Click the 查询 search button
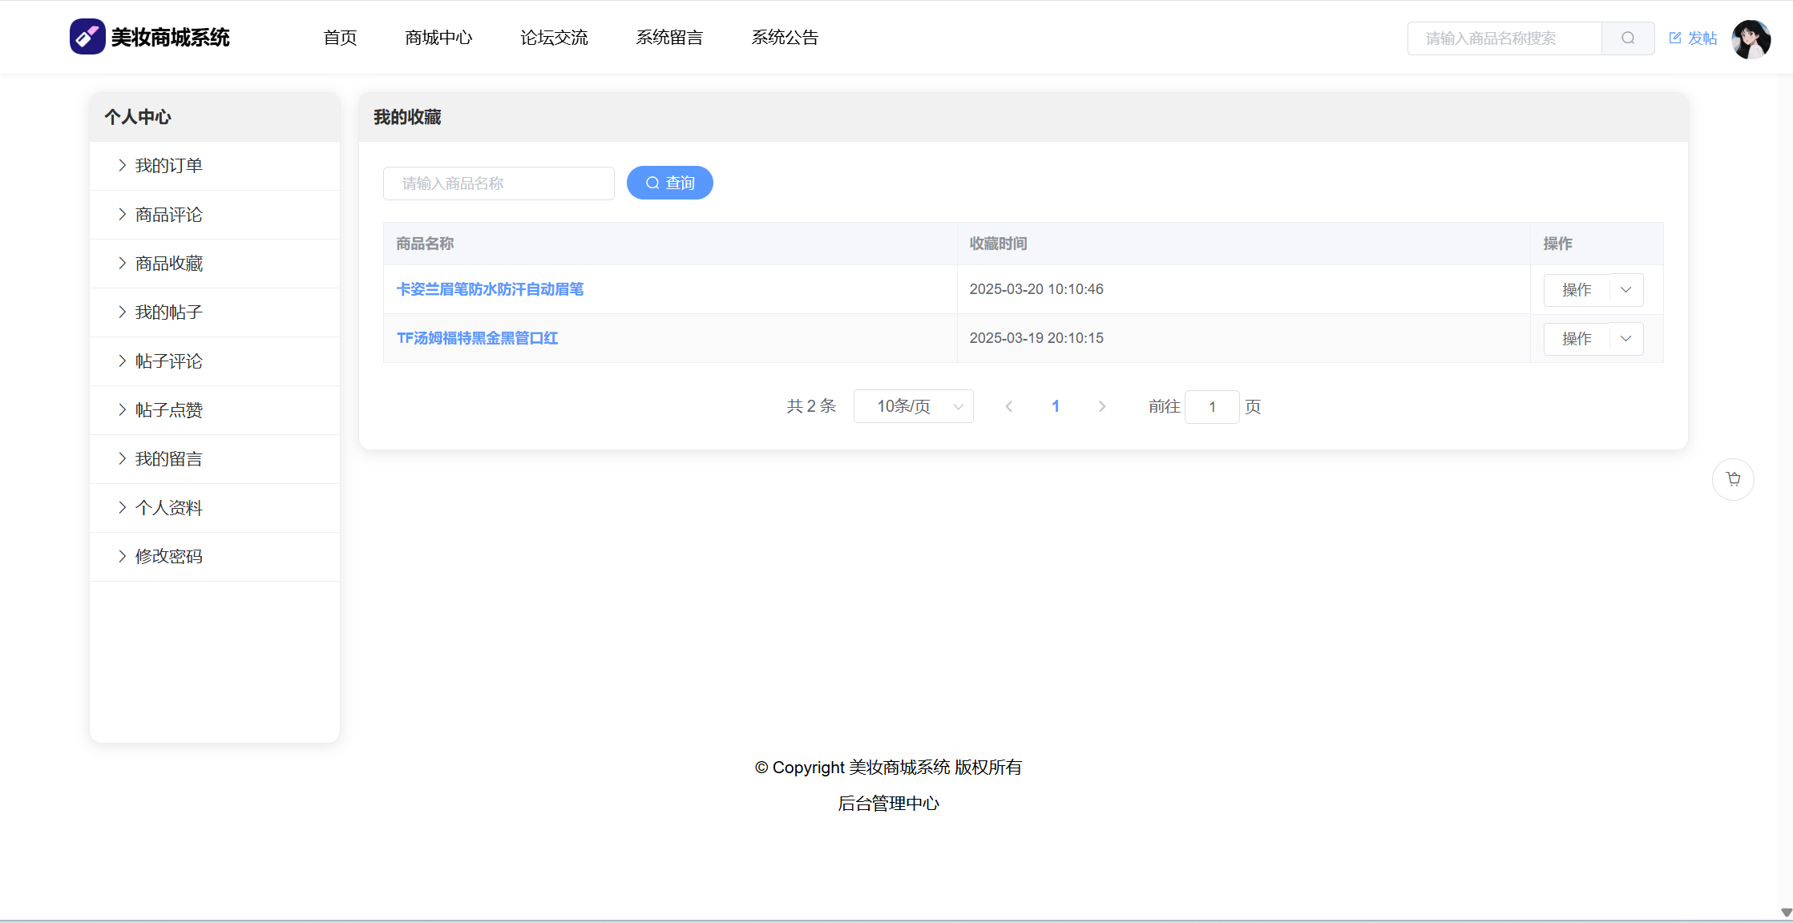Viewport: 1793px width, 923px height. pos(669,183)
